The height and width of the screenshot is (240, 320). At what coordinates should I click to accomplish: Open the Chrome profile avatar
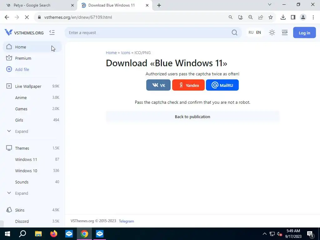(x=303, y=17)
